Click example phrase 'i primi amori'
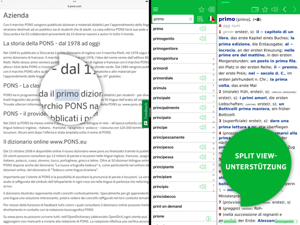 tap(253, 98)
